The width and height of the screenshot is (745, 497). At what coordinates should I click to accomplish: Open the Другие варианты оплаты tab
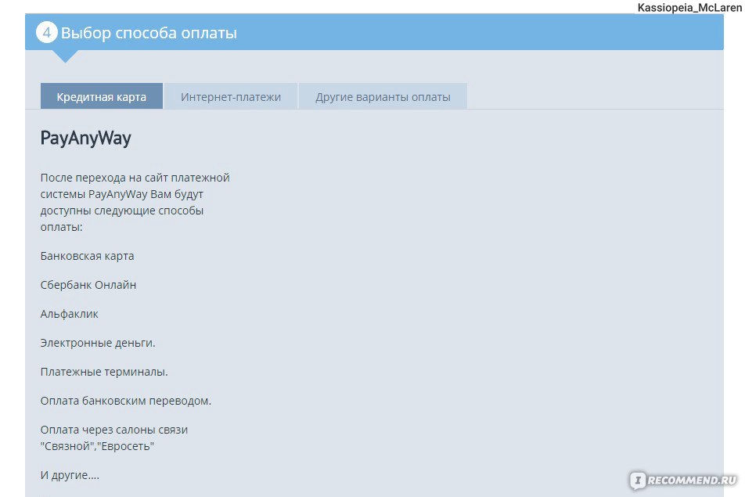[x=383, y=96]
